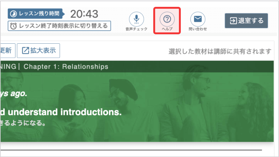Click the 選択した教材は講師に共有されます notice

click(x=220, y=51)
